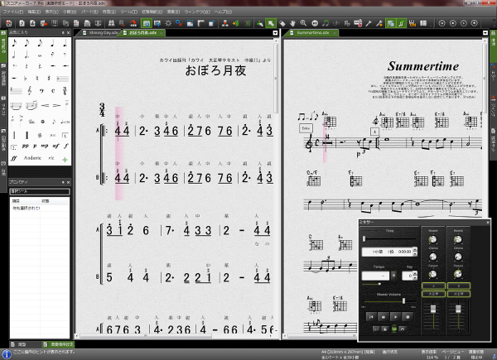Click the plain wrench settings icon

369,23
